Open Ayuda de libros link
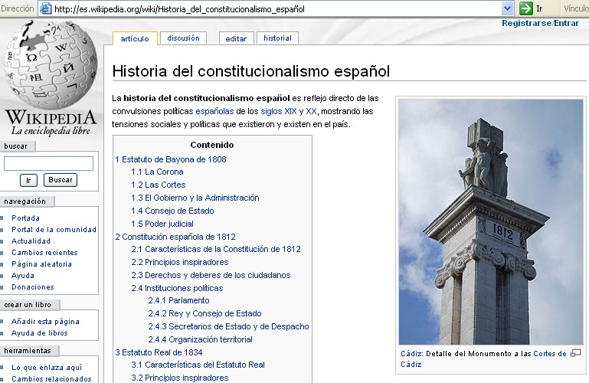 click(x=39, y=332)
